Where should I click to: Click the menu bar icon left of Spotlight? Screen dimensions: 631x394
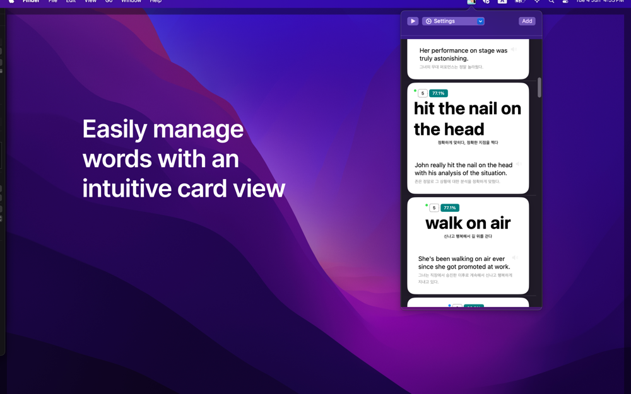537,2
